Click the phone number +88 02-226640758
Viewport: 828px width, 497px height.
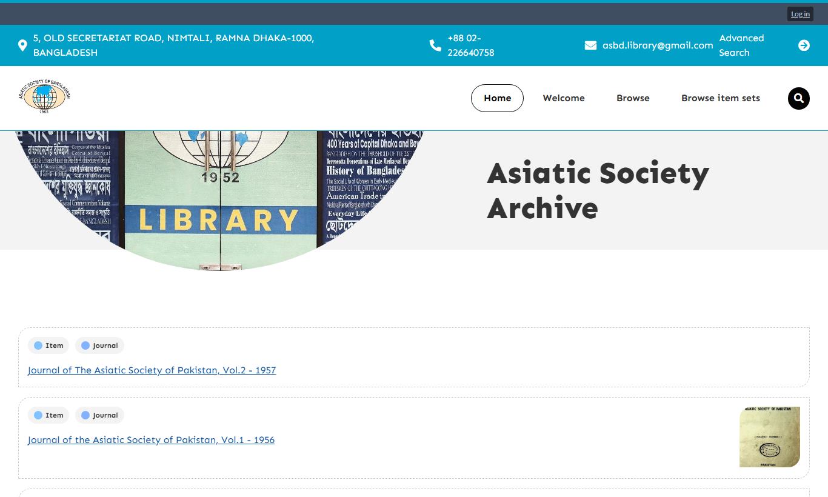(x=470, y=45)
